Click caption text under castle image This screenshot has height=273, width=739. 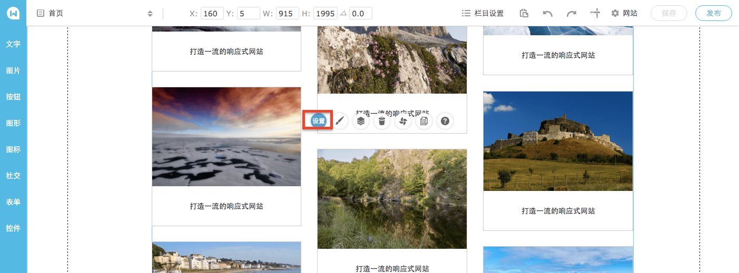point(558,211)
